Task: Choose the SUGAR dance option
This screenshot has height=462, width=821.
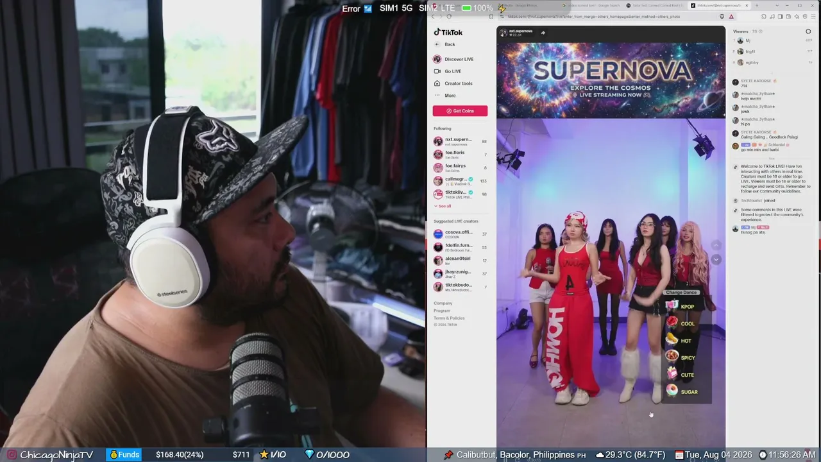Action: click(x=682, y=391)
